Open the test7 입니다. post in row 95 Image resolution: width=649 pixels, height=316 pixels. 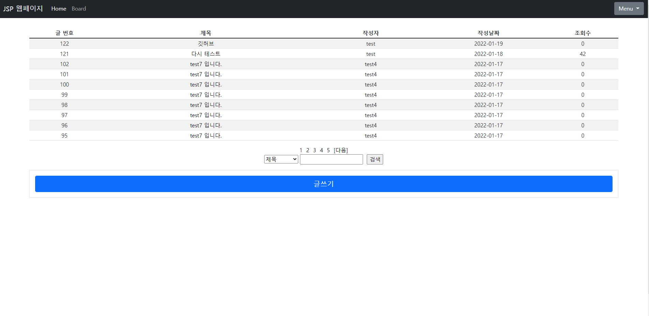[x=206, y=136]
